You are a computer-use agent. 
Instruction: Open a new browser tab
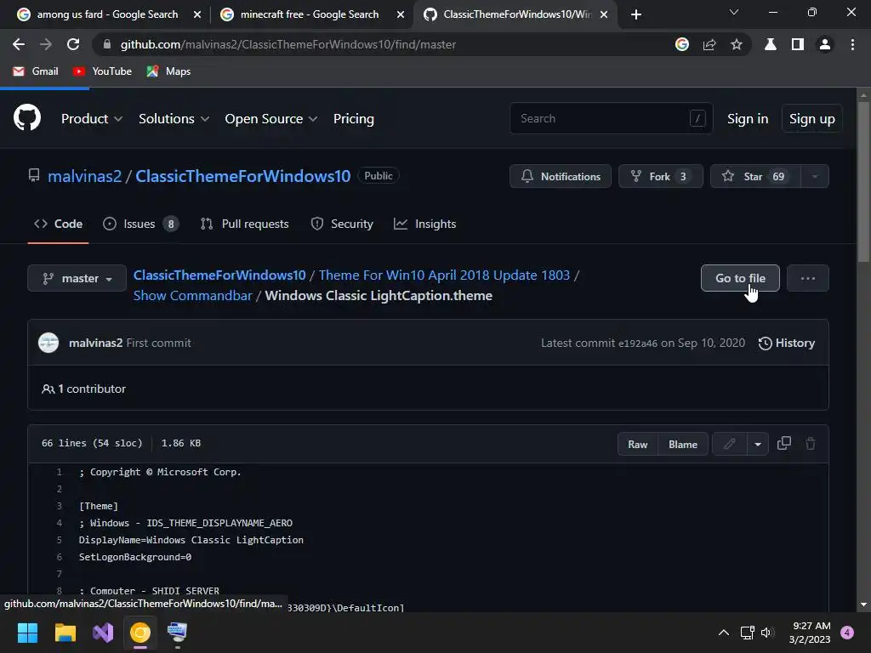tap(636, 14)
